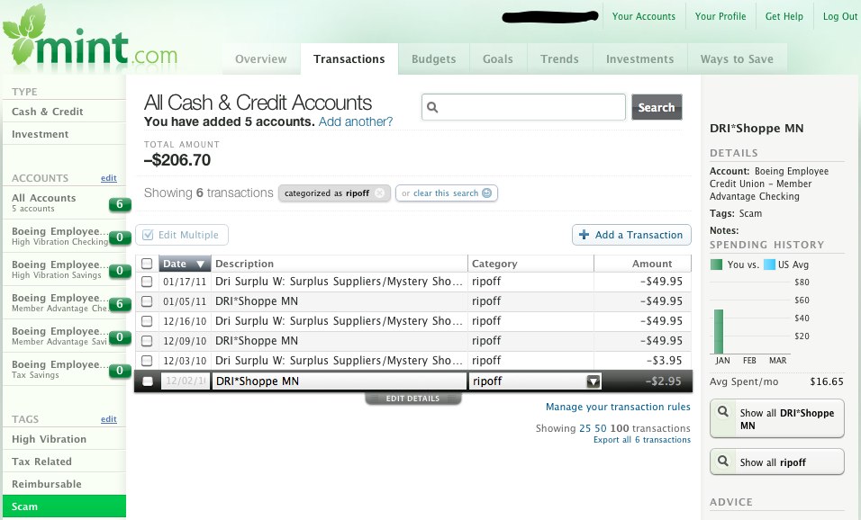Select the All Accounts row
861x520 pixels.
[x=64, y=203]
